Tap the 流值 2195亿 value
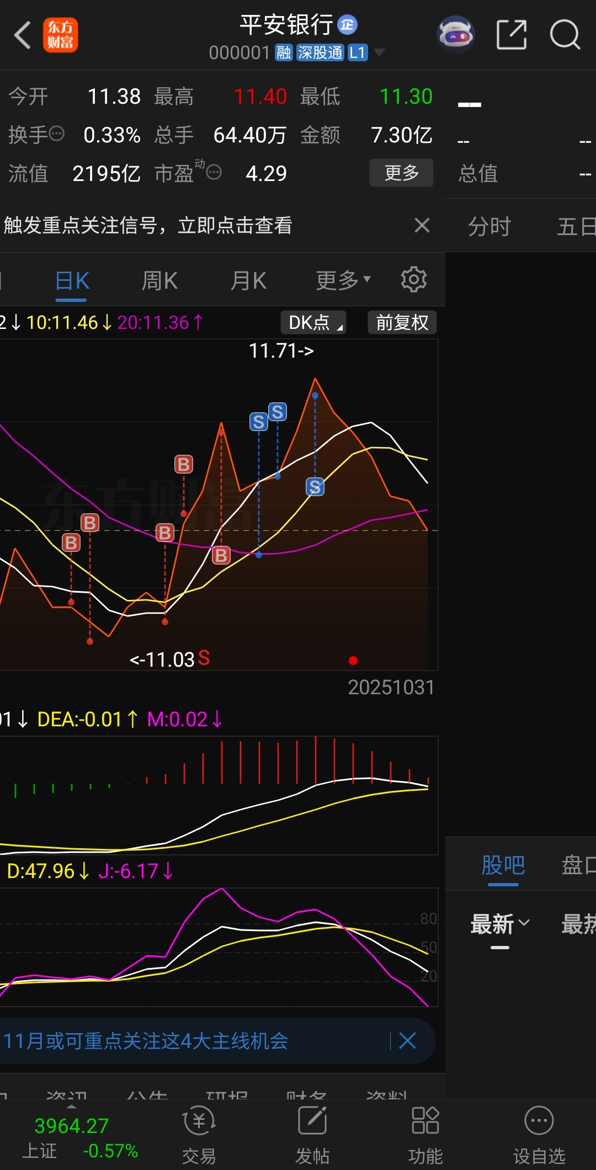This screenshot has width=596, height=1170. click(107, 173)
